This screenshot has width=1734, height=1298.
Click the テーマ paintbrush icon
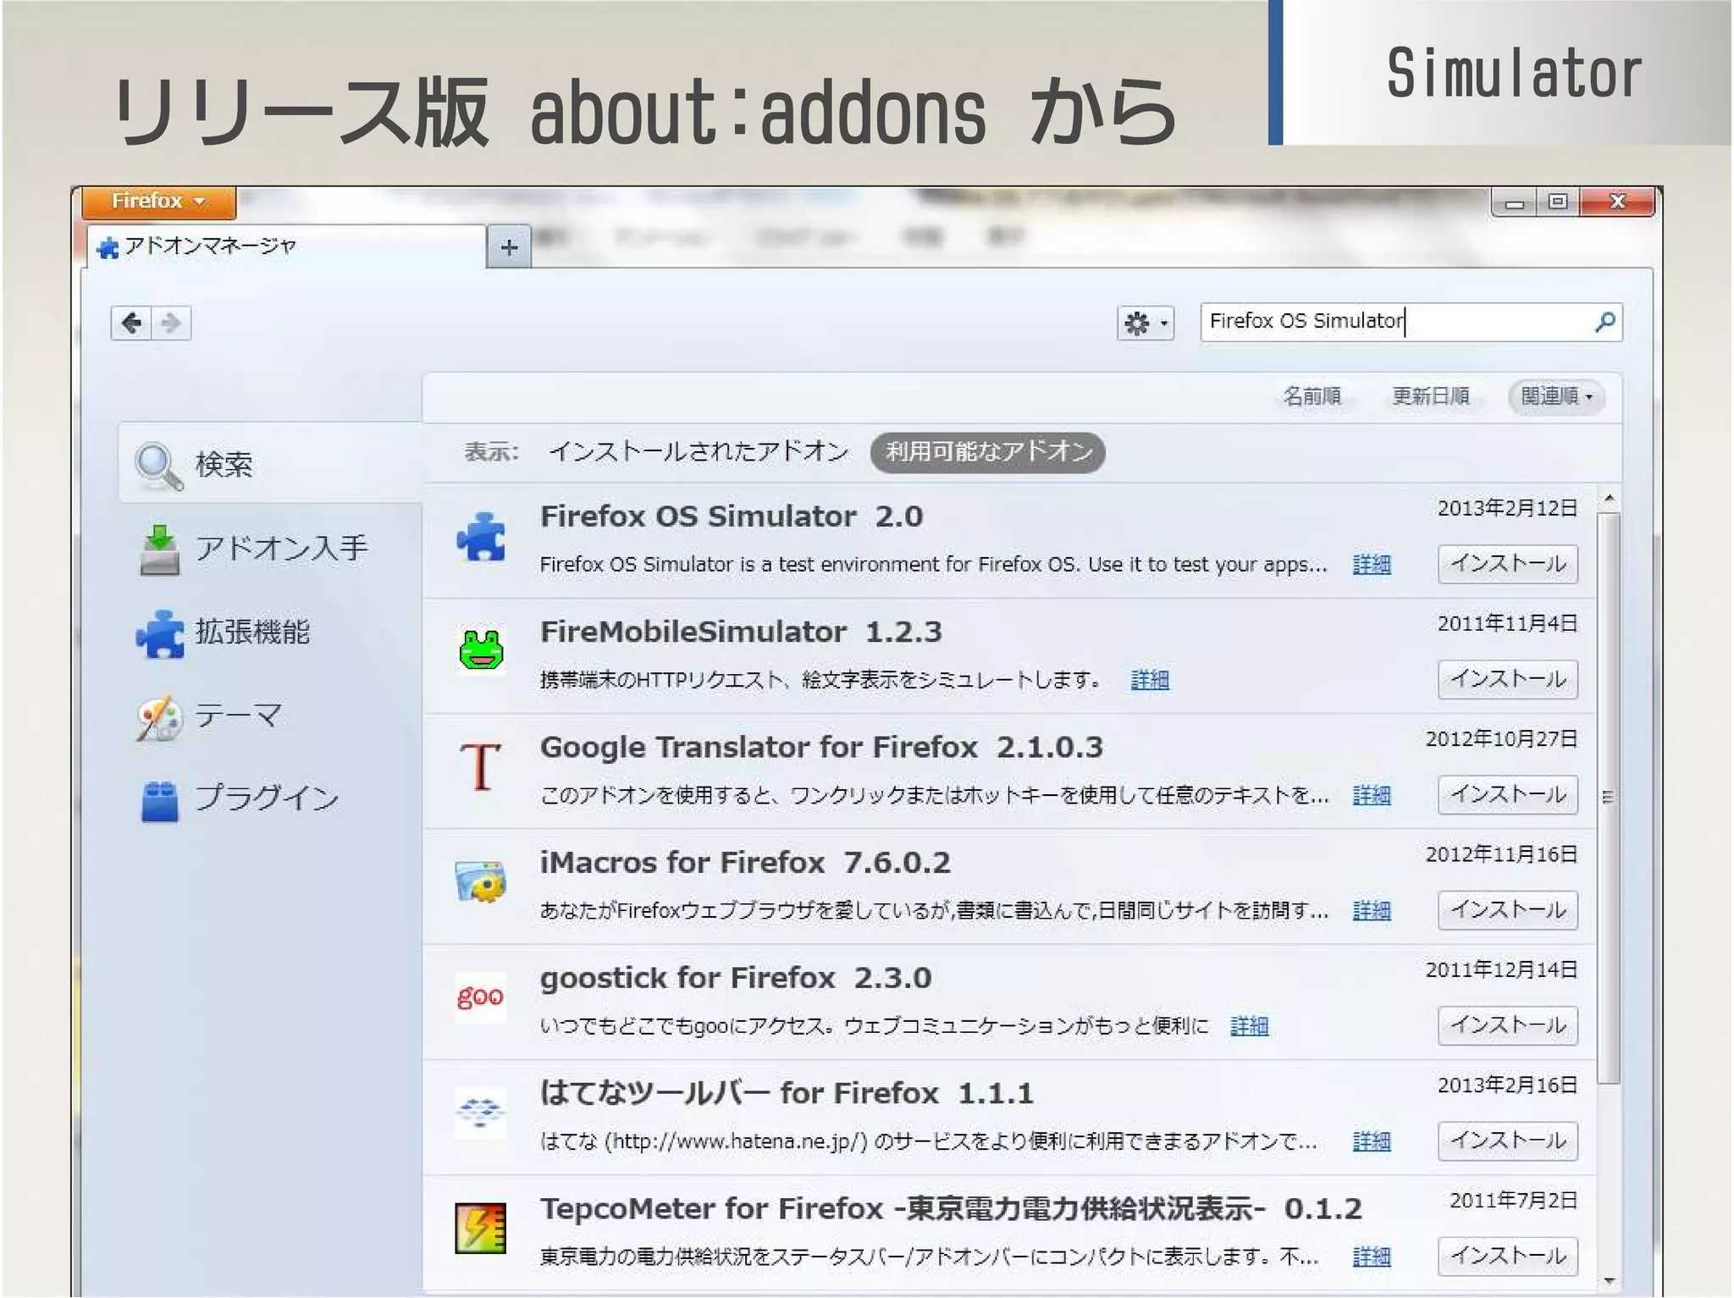(x=159, y=718)
